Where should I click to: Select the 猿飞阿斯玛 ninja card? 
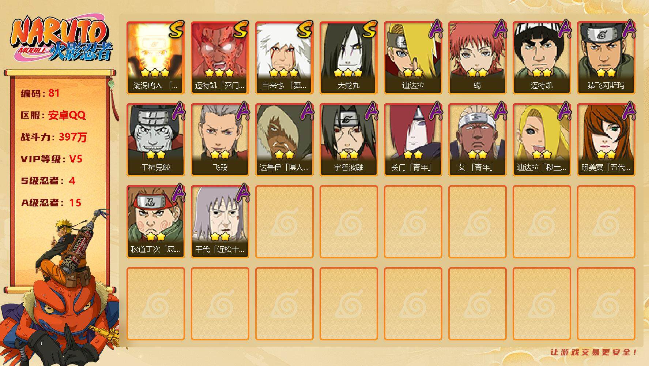(x=606, y=58)
